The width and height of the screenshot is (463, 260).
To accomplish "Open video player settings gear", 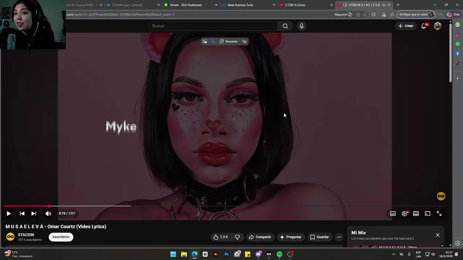I will 404,213.
